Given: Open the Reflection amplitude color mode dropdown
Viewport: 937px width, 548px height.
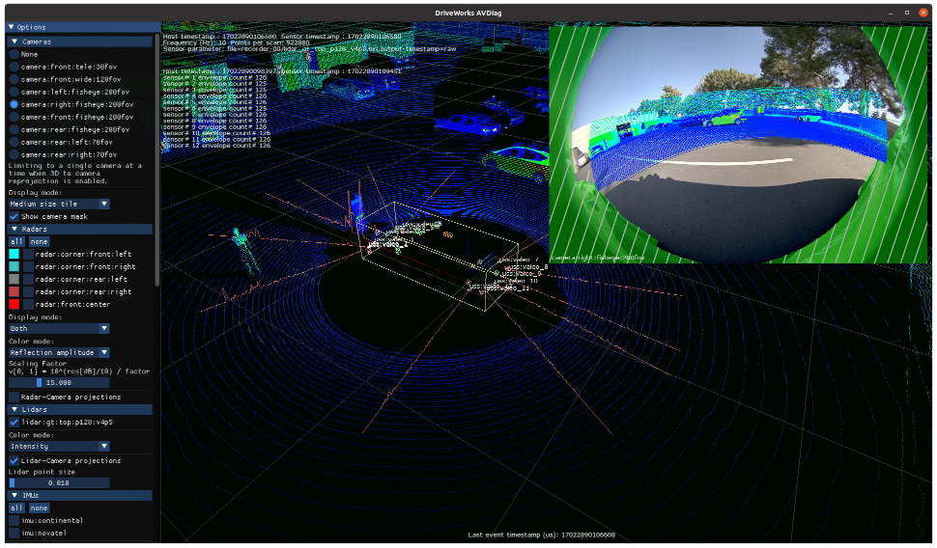Looking at the screenshot, I should click(59, 353).
